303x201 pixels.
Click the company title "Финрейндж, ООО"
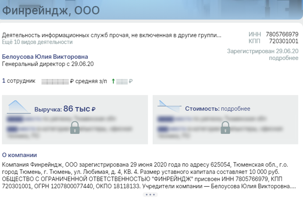click(x=51, y=11)
